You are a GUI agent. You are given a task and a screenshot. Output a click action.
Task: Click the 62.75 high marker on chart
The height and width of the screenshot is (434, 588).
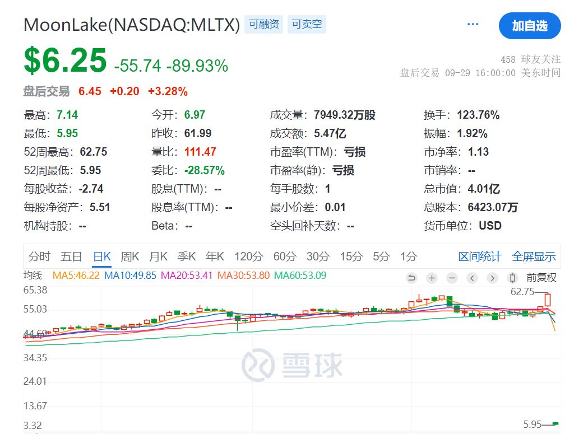pos(522,292)
